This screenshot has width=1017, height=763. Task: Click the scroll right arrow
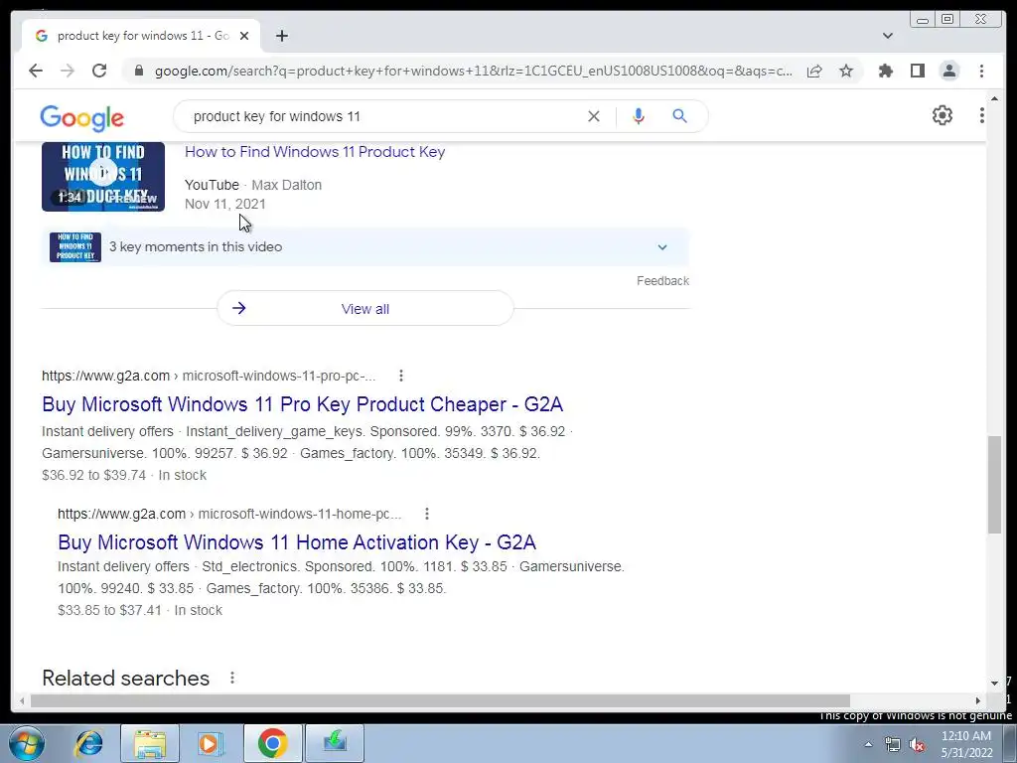978,700
